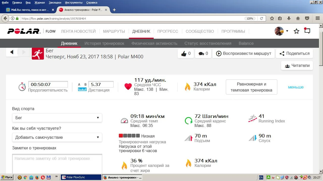Viewport: 323px width, 181px height.
Task: Open ПРОГРАММЫ section
Action: (x=233, y=31)
